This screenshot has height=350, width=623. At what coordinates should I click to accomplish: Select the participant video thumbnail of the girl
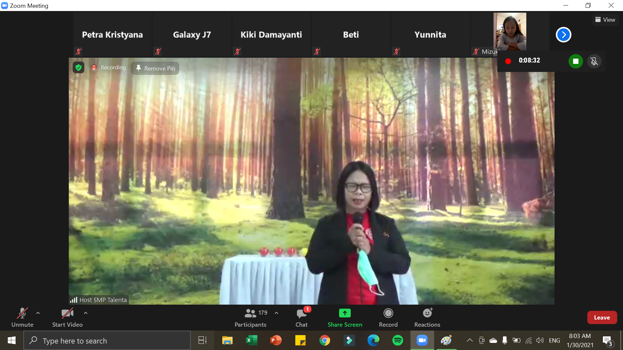coord(510,31)
